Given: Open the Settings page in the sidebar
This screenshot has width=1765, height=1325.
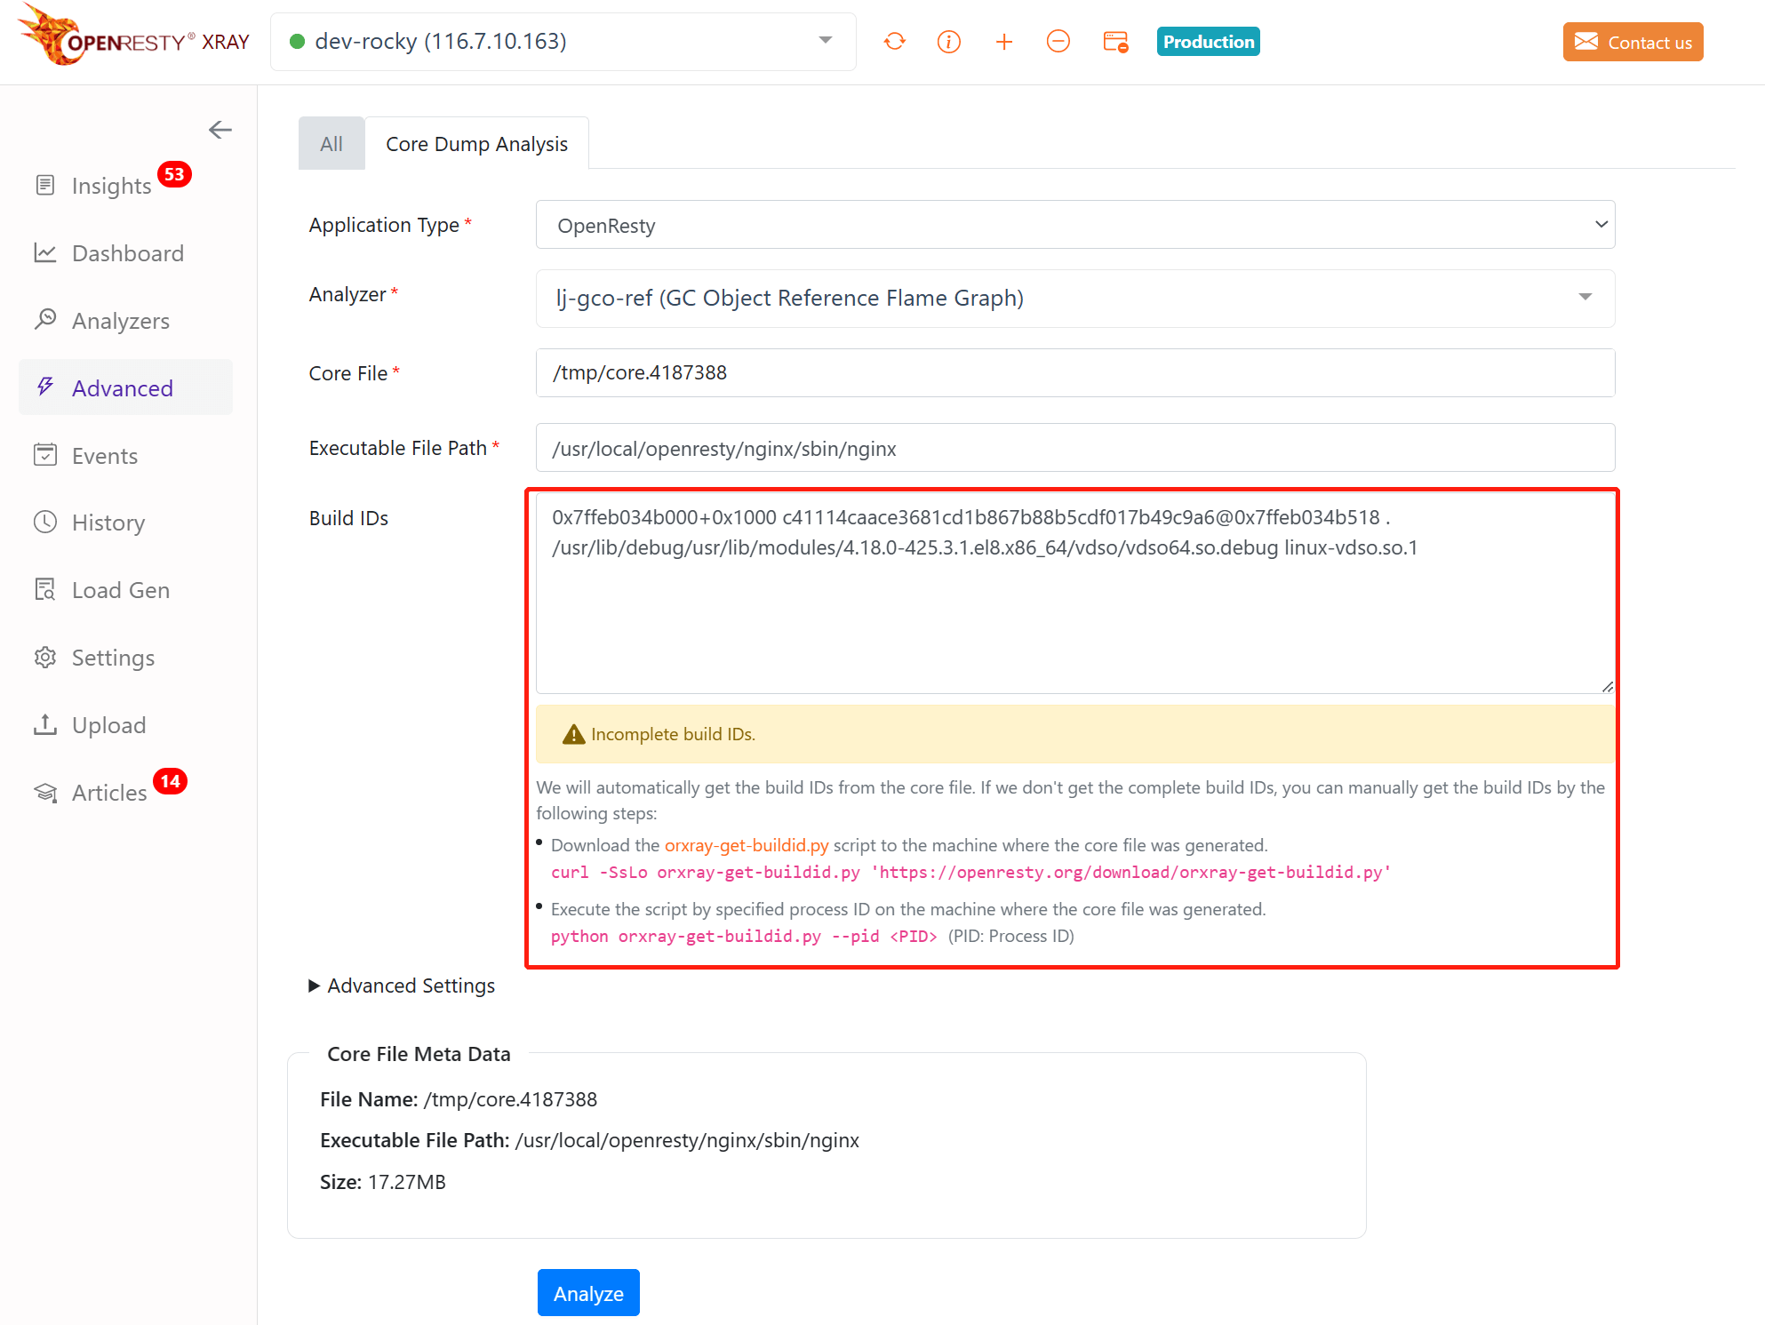Looking at the screenshot, I should pyautogui.click(x=113, y=658).
